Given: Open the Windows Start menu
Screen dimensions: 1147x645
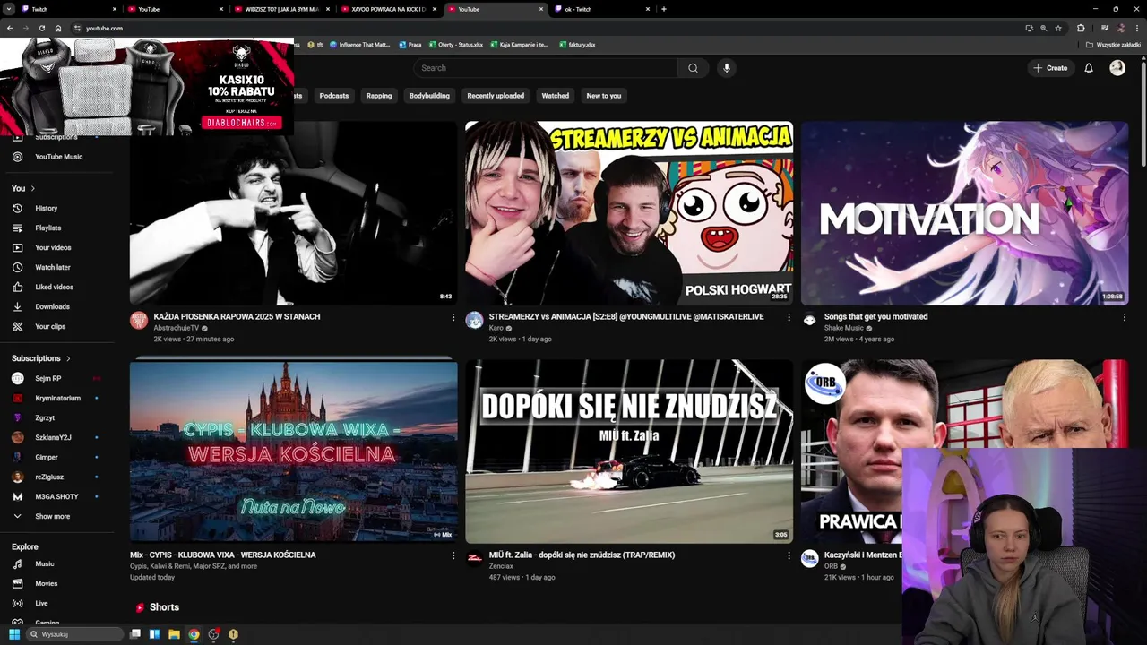Looking at the screenshot, I should (x=14, y=634).
